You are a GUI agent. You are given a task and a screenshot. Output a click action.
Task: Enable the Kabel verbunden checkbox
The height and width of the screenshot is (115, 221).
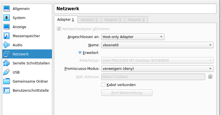[104, 85]
